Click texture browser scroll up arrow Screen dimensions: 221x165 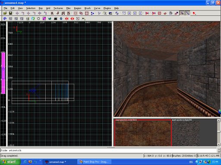point(218,120)
